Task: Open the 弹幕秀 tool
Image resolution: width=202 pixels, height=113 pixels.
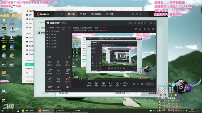Action: (x=58, y=80)
